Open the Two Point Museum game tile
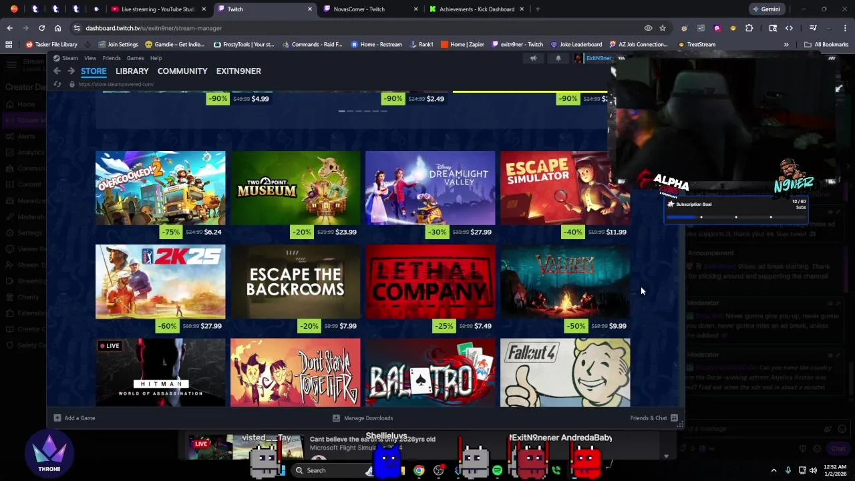The width and height of the screenshot is (855, 481). coord(295,188)
